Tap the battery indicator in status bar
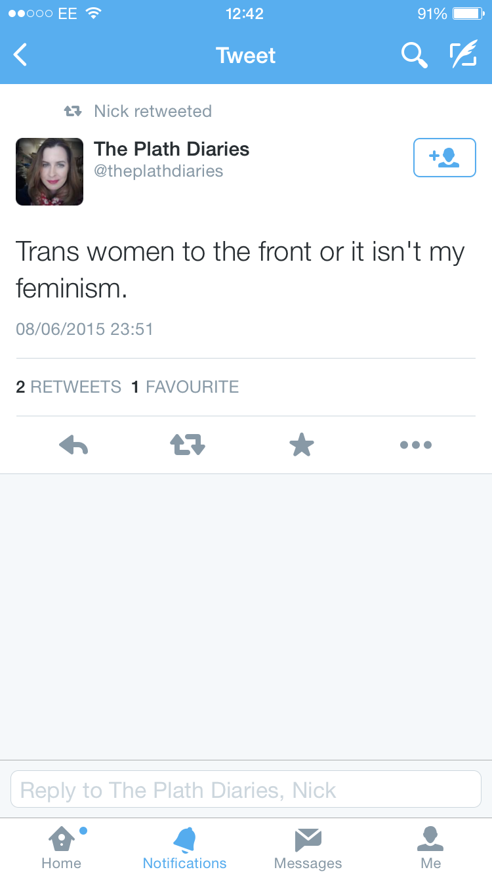 (x=468, y=14)
